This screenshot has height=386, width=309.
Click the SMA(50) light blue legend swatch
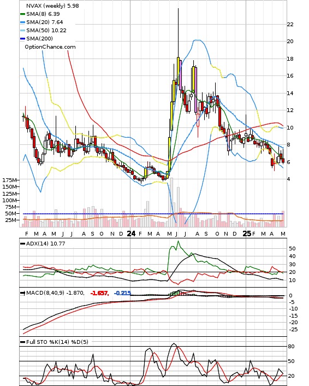click(22, 30)
